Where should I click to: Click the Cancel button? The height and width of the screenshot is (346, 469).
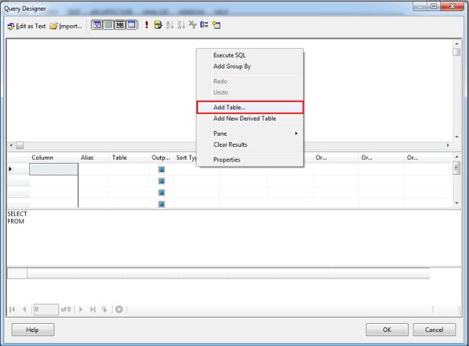click(435, 330)
